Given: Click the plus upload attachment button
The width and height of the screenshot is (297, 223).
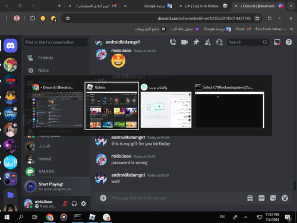Looking at the screenshot, I should point(103,198).
